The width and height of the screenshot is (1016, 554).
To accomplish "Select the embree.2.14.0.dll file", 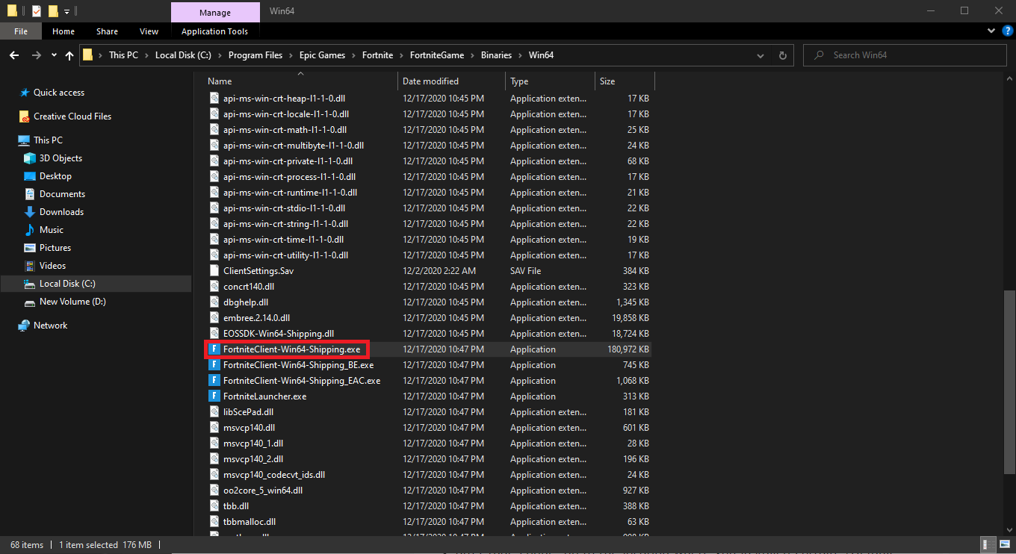I will click(256, 318).
